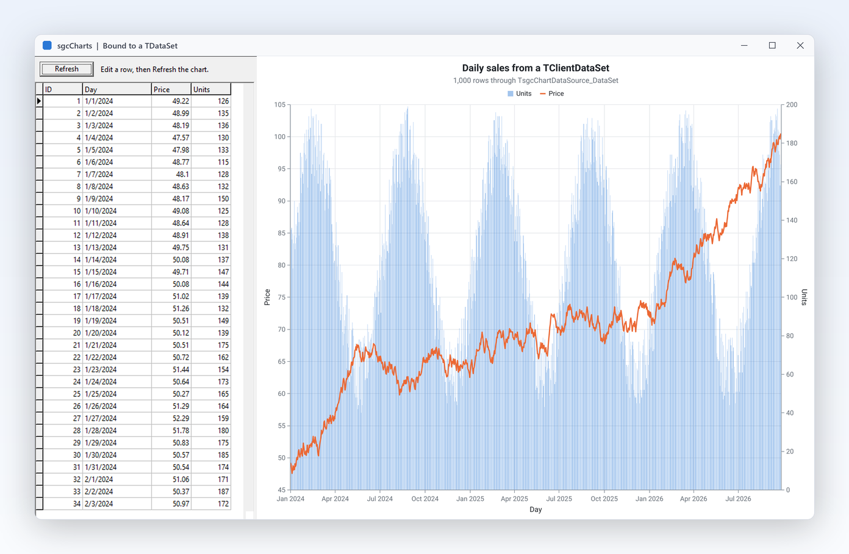Select Price cell 51.02
This screenshot has height=554, width=849.
tap(171, 297)
